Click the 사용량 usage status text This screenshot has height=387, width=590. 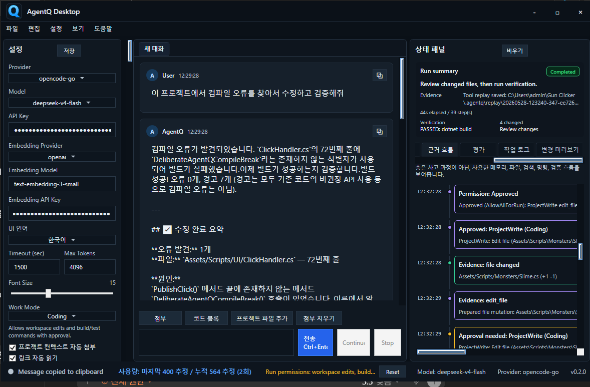coord(185,371)
